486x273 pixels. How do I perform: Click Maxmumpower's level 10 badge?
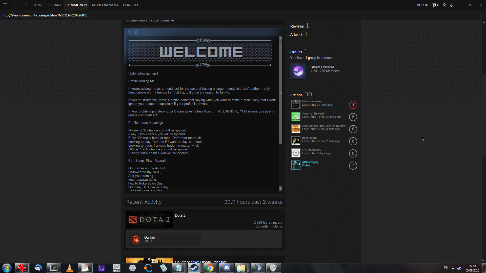tap(353, 105)
